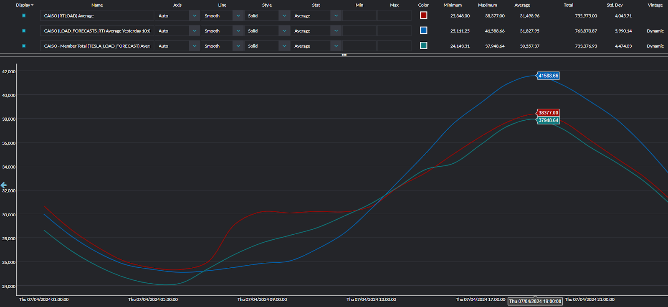Viewport: 668px width, 307px height.
Task: Click the Minimum column header
Action: pos(453,5)
